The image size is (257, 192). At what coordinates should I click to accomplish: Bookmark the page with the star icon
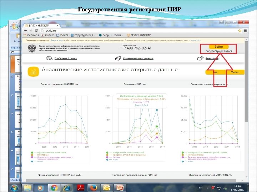240,31
